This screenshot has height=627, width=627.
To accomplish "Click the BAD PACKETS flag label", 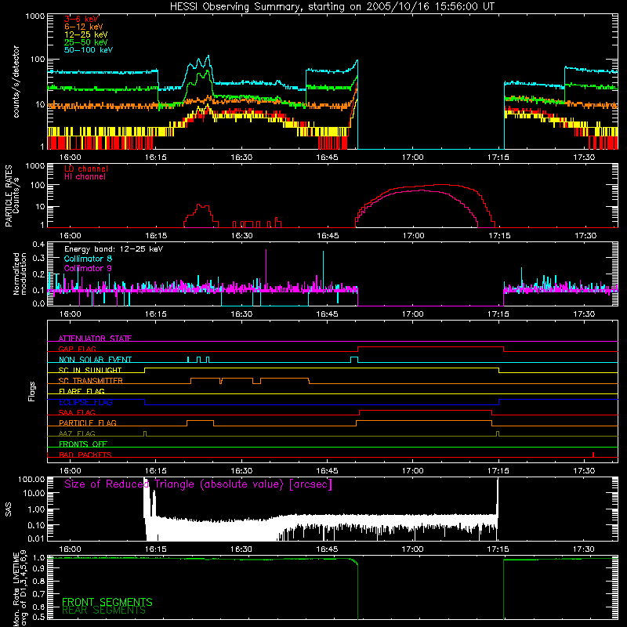I will coord(85,455).
